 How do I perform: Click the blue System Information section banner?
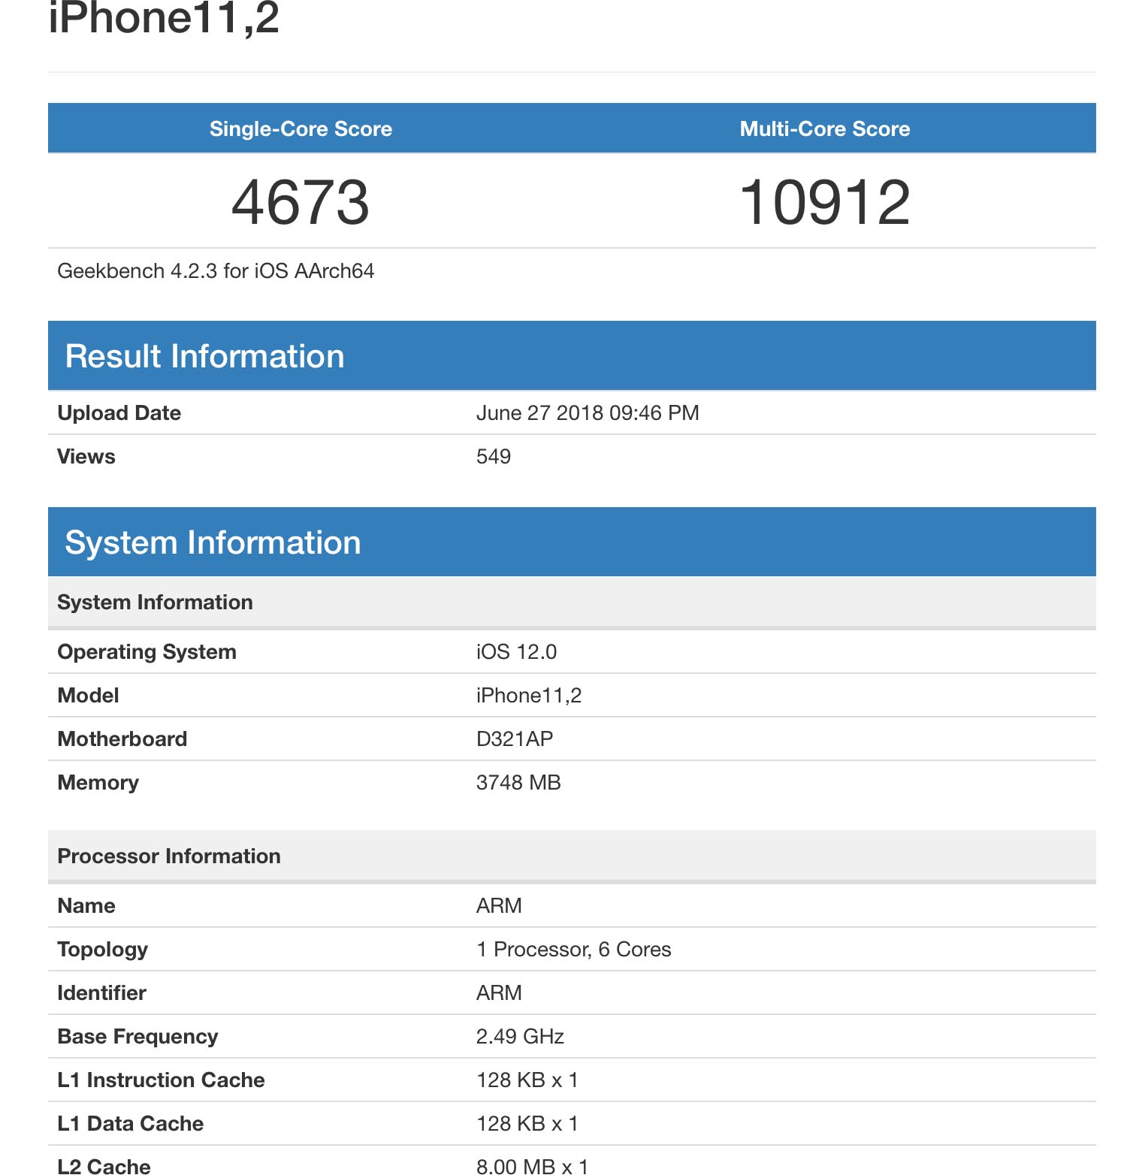[213, 542]
